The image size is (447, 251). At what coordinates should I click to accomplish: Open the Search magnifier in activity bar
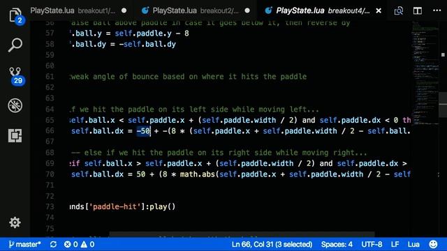(15, 45)
